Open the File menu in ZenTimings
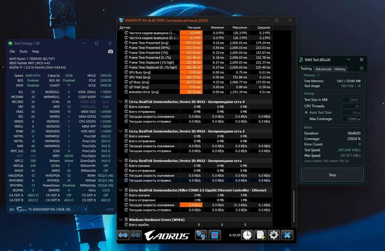Screen dimensions: 385x251 tap(12, 52)
